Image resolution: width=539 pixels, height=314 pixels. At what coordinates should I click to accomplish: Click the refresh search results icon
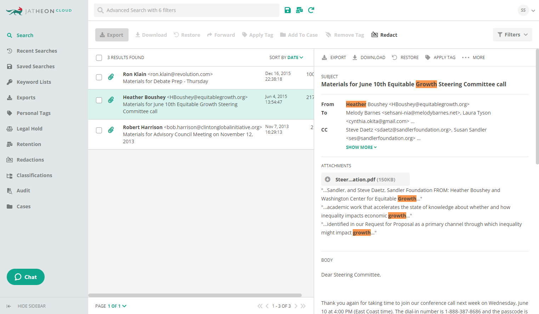click(x=311, y=10)
